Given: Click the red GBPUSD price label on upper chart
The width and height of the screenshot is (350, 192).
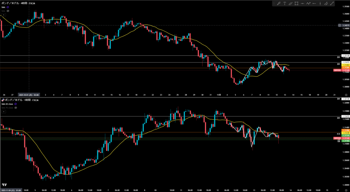Looking at the screenshot, I should coord(337,70).
